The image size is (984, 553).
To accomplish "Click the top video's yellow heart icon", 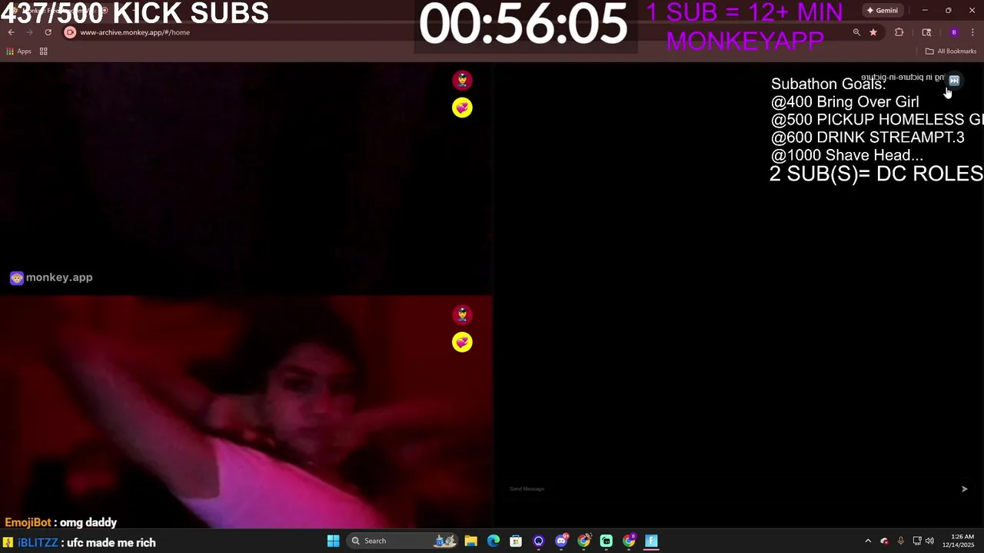I will click(462, 108).
